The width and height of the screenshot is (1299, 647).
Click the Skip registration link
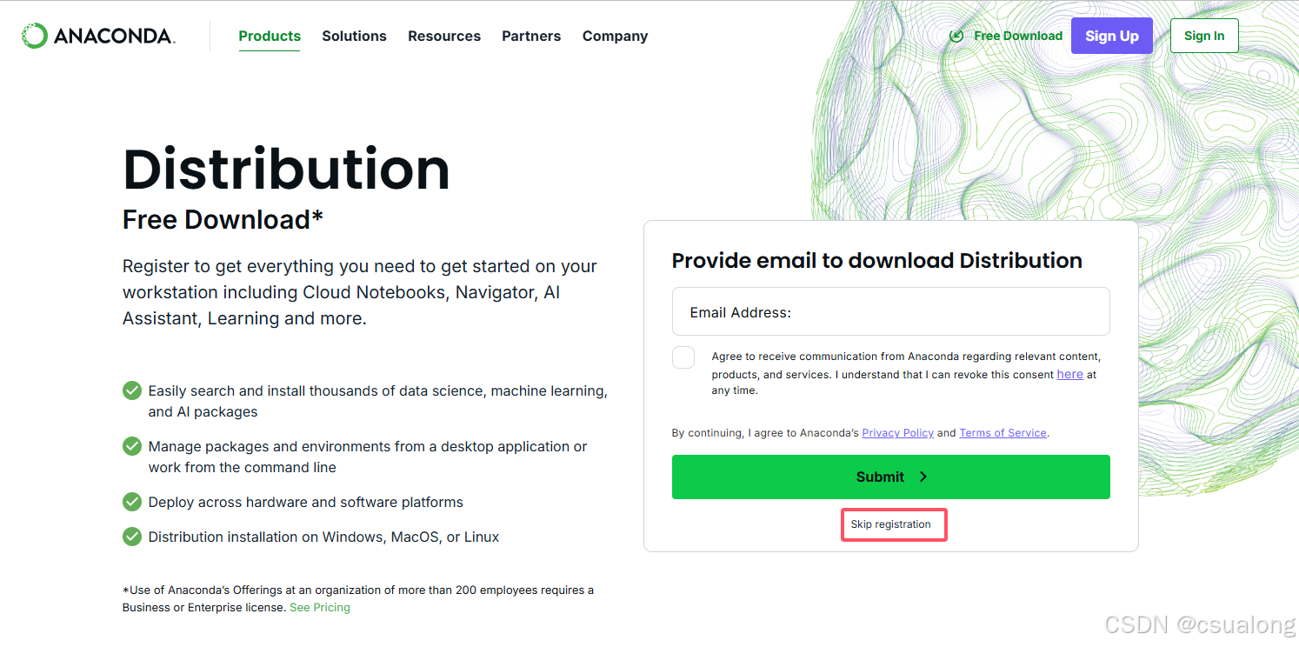pyautogui.click(x=891, y=524)
